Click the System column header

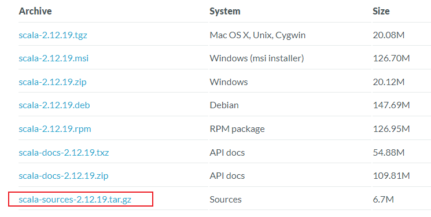click(x=225, y=11)
